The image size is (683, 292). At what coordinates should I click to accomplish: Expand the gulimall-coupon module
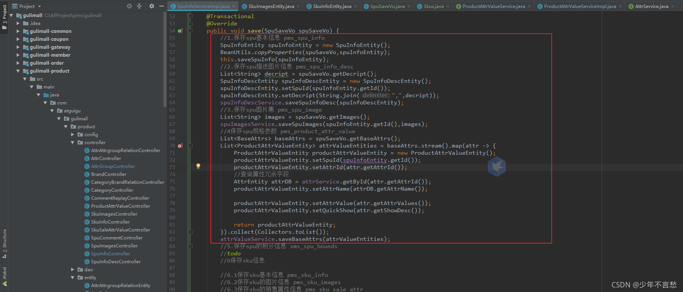coord(18,39)
